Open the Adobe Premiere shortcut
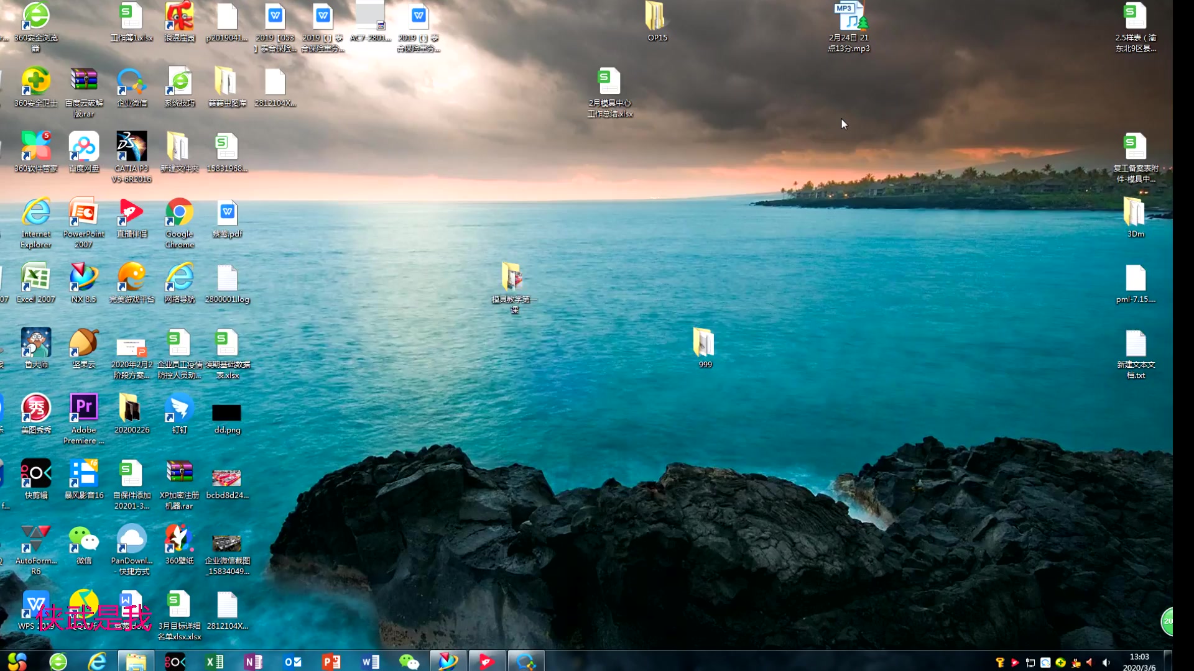 pyautogui.click(x=84, y=419)
